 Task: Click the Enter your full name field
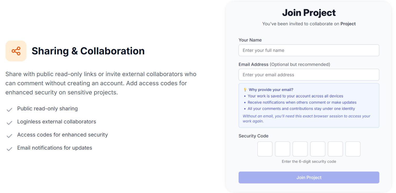point(309,50)
